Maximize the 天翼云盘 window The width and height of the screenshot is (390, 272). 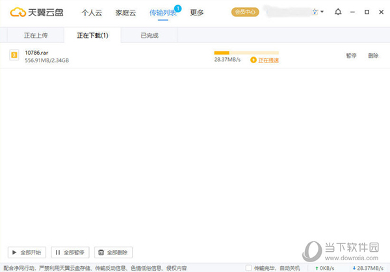point(367,12)
